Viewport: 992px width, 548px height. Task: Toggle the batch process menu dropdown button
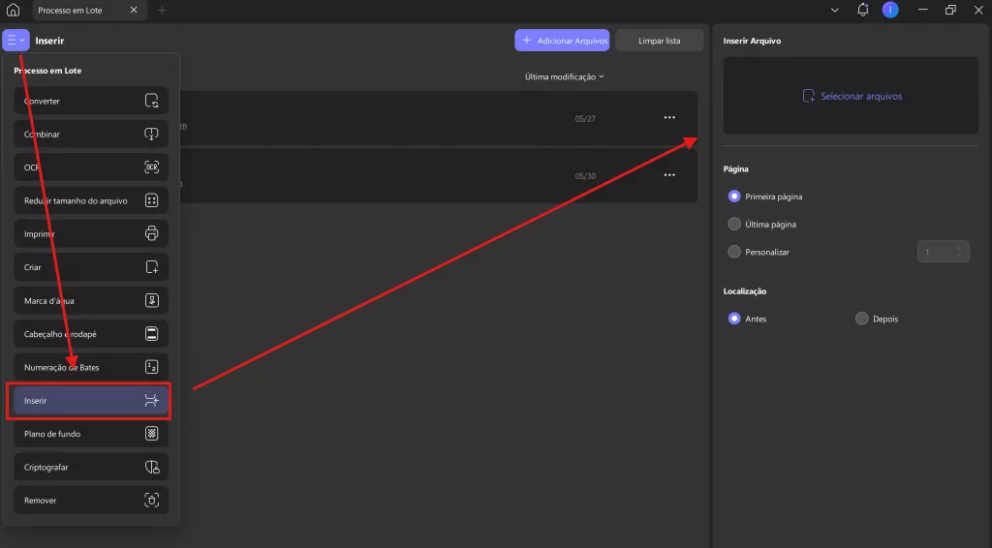point(15,41)
